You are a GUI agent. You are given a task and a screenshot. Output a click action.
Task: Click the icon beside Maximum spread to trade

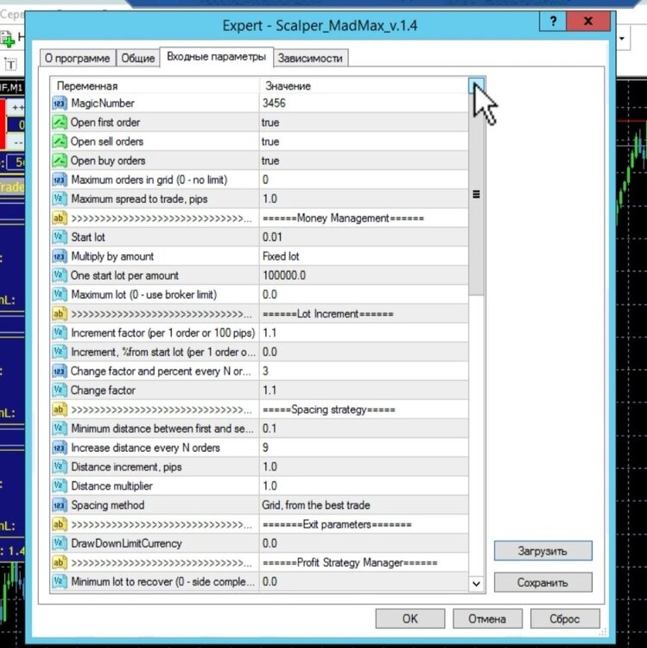tap(59, 199)
